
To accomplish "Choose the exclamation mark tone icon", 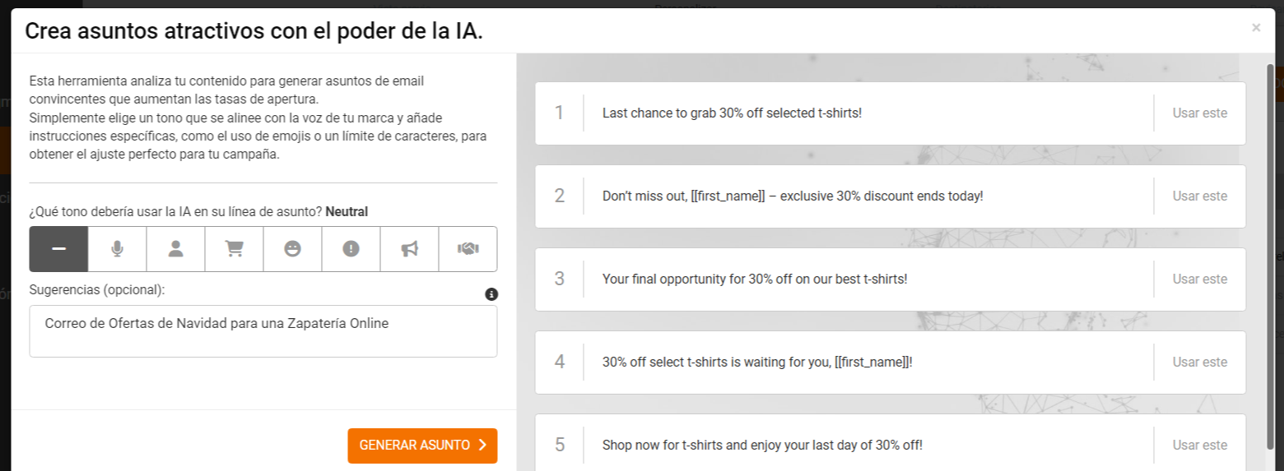I will [351, 249].
